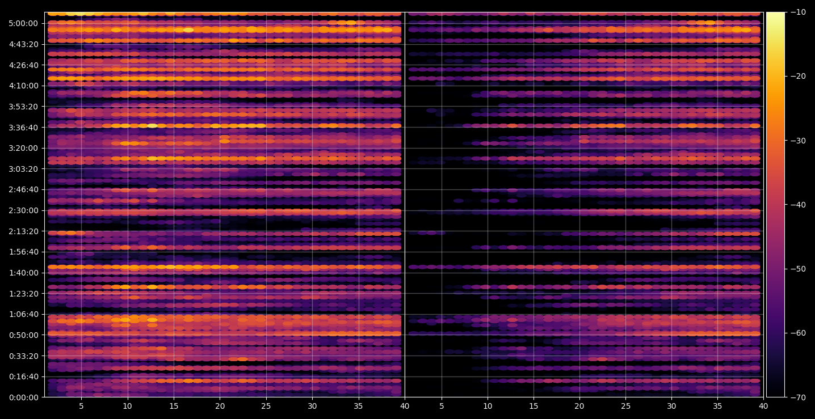
Task: Click the 3:03:20 y-axis time label
Action: pyautogui.click(x=23, y=168)
